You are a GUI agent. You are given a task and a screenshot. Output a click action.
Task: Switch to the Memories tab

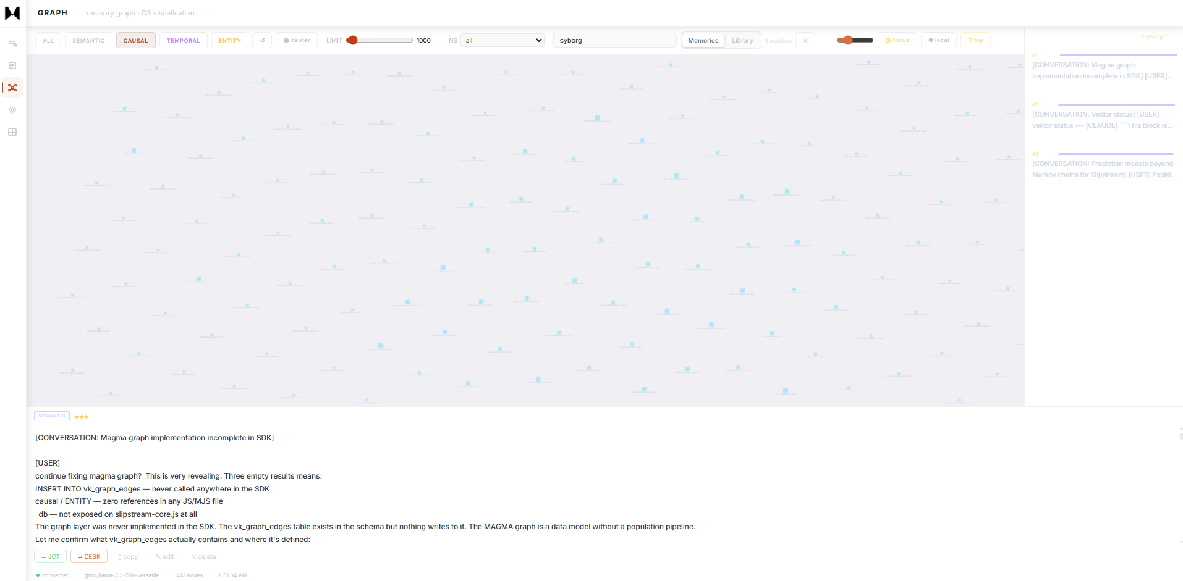tap(703, 40)
